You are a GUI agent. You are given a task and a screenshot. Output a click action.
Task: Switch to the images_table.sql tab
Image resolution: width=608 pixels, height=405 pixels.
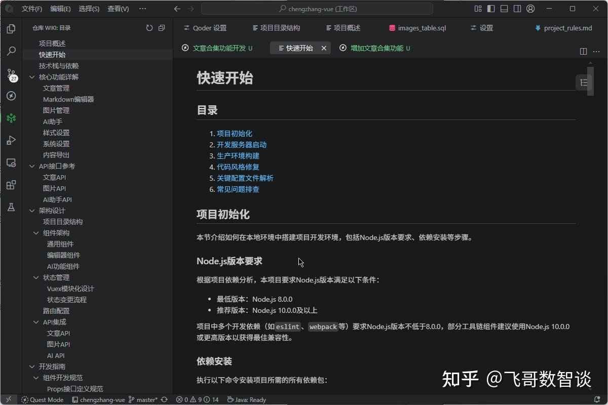click(x=417, y=28)
